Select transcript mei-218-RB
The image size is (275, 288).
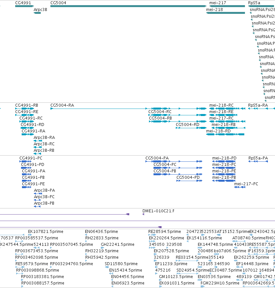pos(224,125)
